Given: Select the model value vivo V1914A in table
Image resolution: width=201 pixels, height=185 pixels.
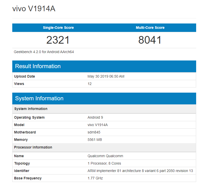Looking at the screenshot, I should [x=98, y=125].
